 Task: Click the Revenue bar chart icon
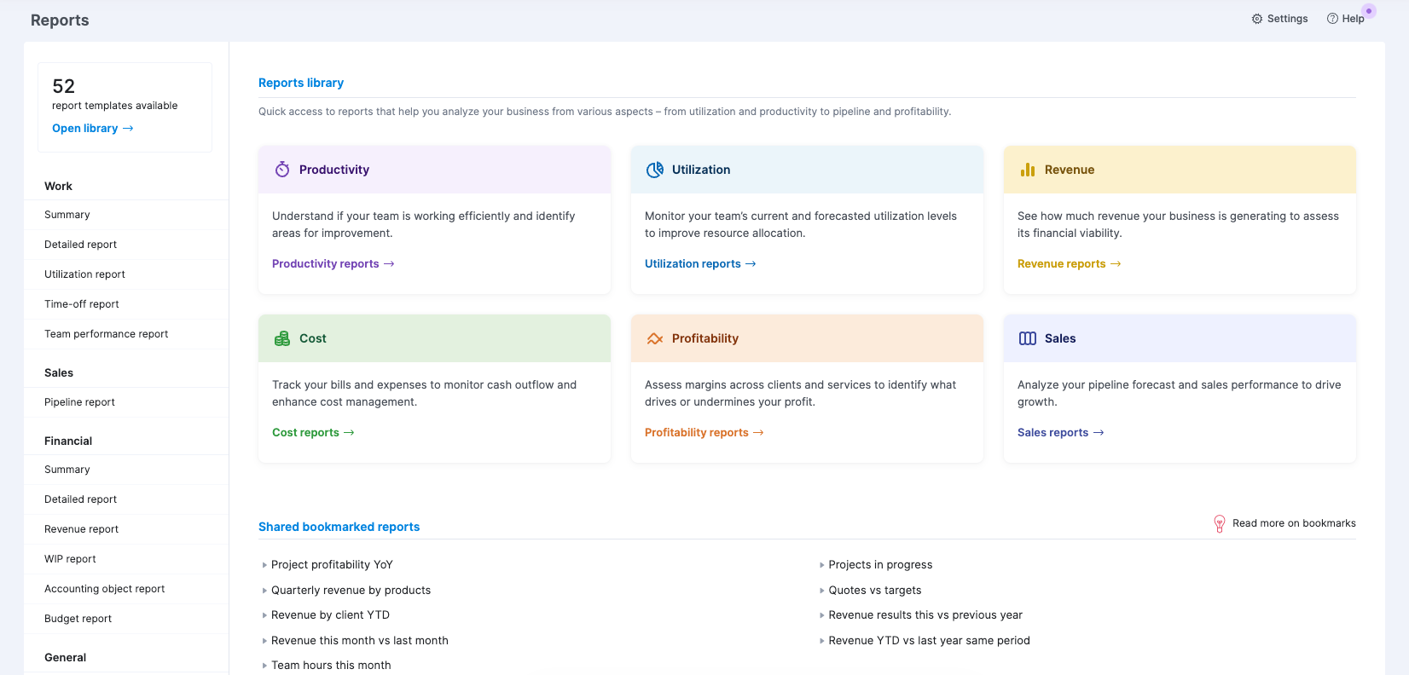[1028, 170]
